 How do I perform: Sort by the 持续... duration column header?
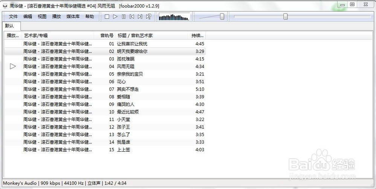click(x=197, y=35)
